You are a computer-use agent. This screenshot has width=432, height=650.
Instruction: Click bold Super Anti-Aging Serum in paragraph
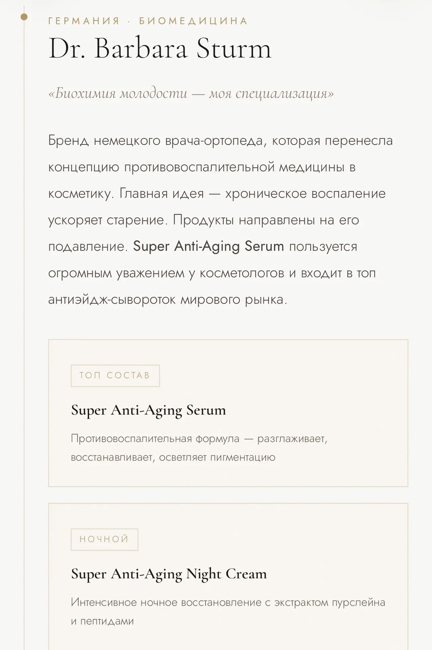(208, 246)
